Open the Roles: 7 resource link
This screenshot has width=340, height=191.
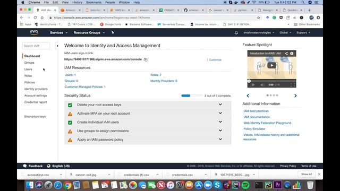(156, 75)
